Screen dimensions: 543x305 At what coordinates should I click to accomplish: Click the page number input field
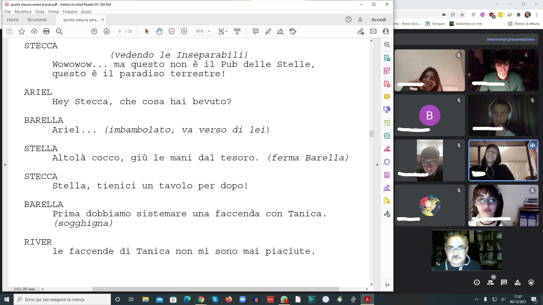[x=120, y=31]
